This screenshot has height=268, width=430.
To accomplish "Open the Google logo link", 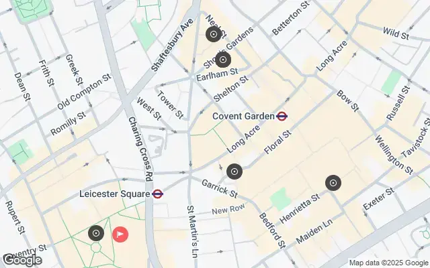I will pyautogui.click(x=22, y=260).
